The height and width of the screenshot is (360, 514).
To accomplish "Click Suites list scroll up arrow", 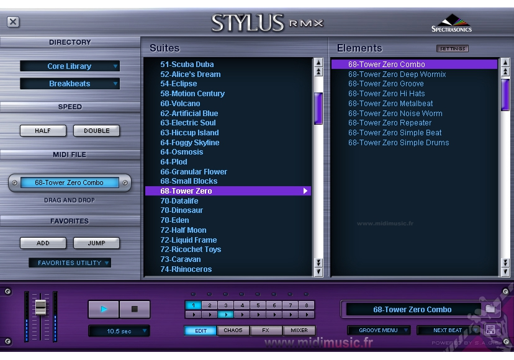I will 318,62.
